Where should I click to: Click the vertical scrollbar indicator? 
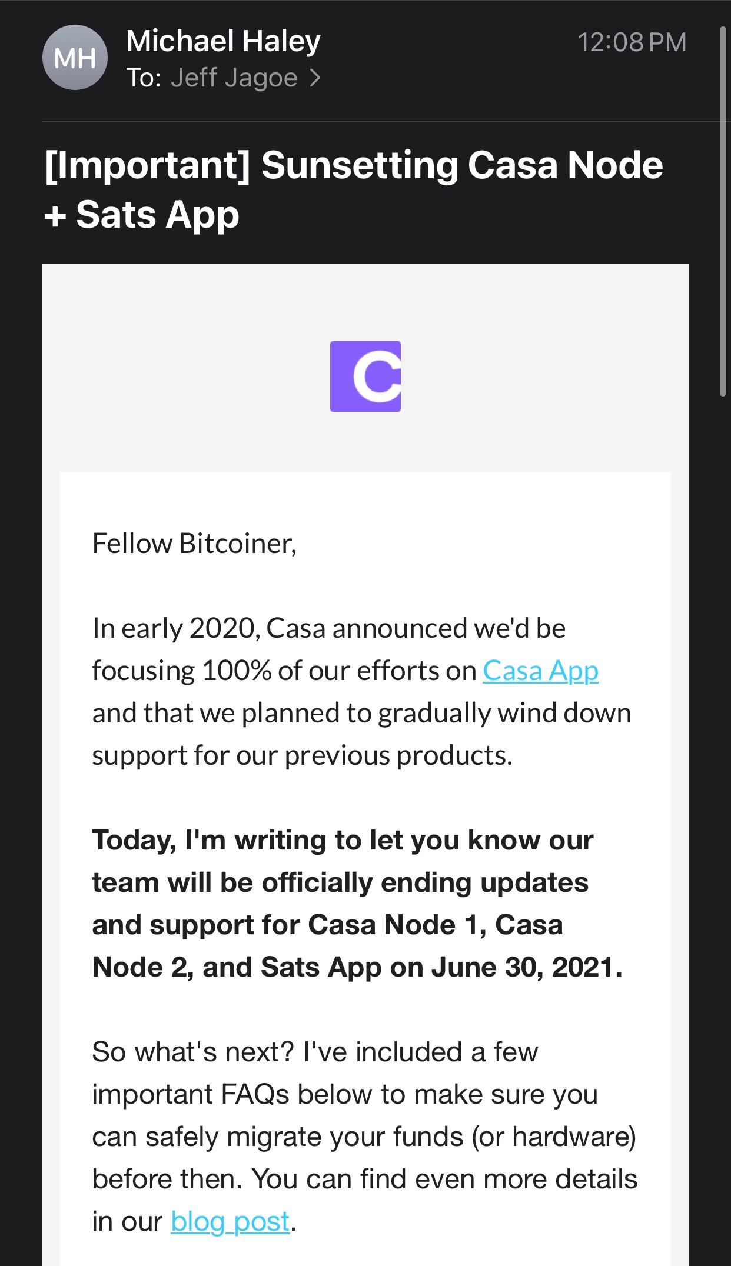tap(723, 212)
